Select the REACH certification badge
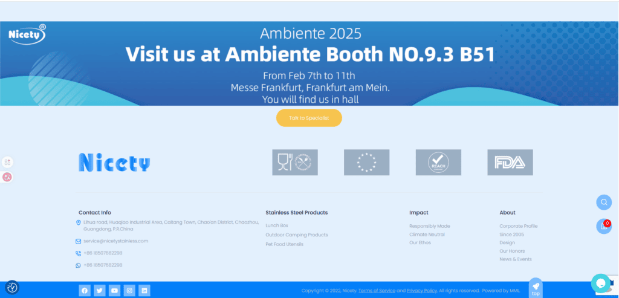619x298 pixels. tap(438, 162)
